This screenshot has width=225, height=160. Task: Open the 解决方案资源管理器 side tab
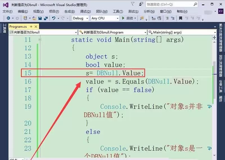[220, 38]
